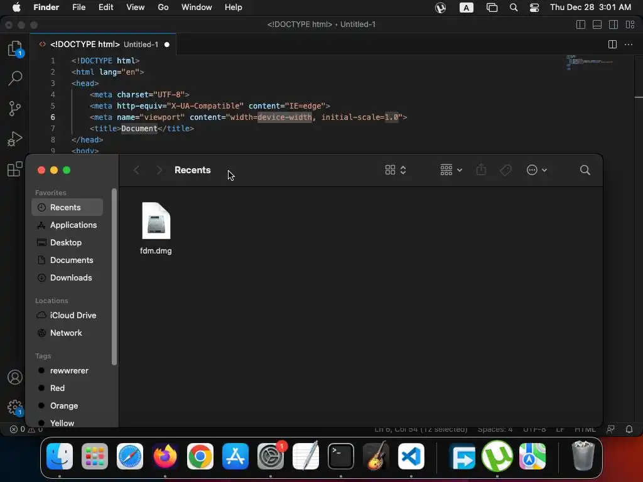
Task: Go forward in Finder window
Action: pos(159,170)
